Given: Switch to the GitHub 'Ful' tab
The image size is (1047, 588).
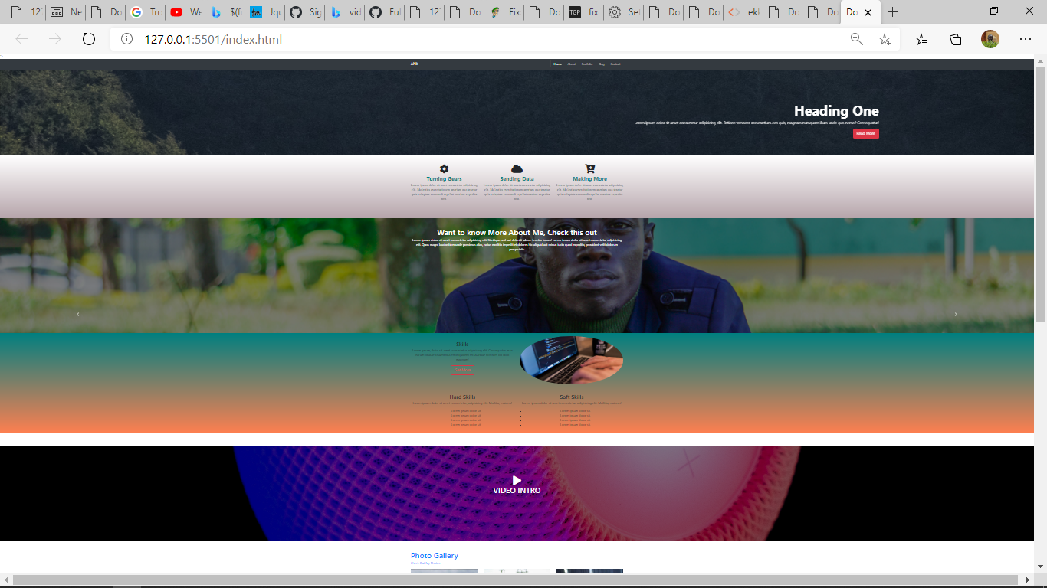Looking at the screenshot, I should click(385, 12).
